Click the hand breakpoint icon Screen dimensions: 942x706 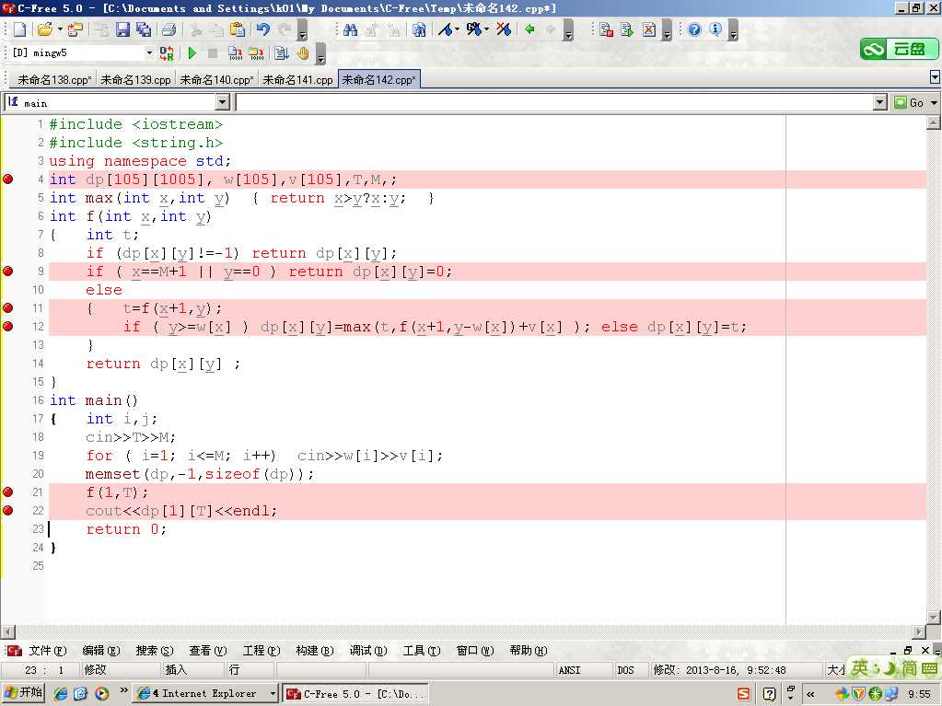(x=302, y=53)
